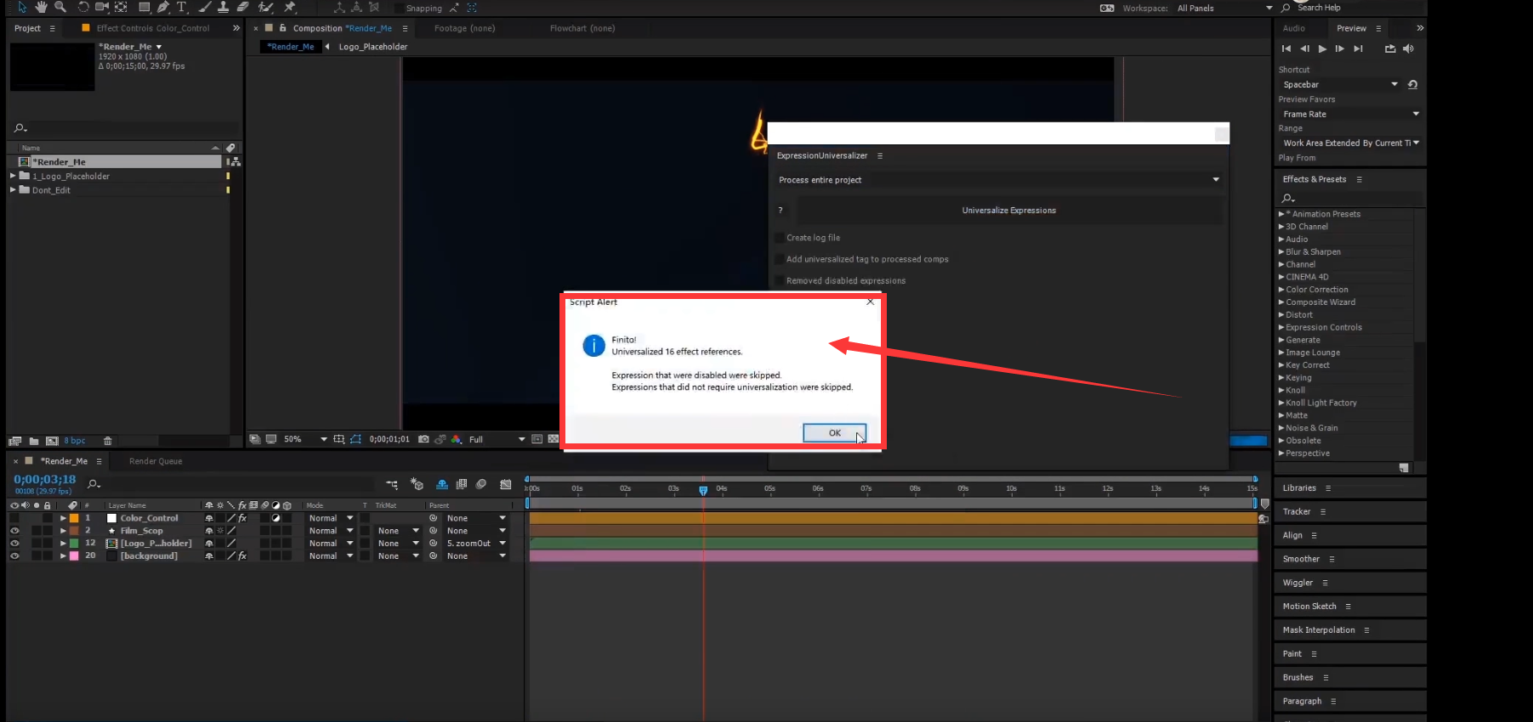Check the Create log file option
Viewport: 1533px width, 722px height.
780,238
